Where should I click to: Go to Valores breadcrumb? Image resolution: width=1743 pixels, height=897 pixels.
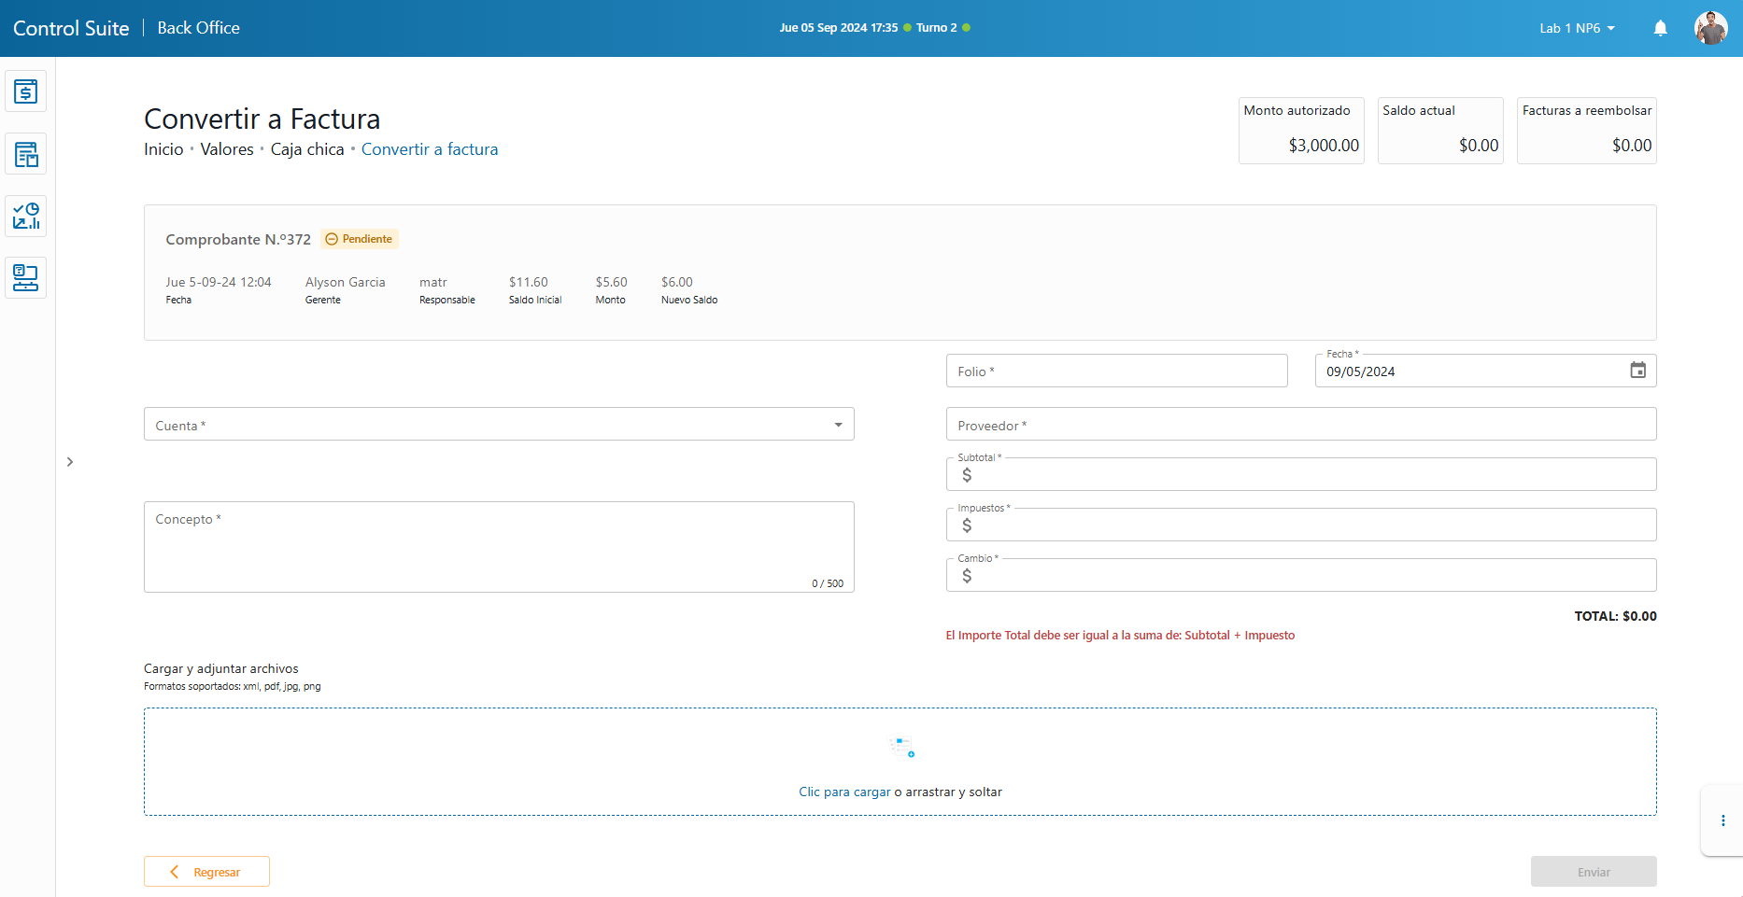coord(227,149)
